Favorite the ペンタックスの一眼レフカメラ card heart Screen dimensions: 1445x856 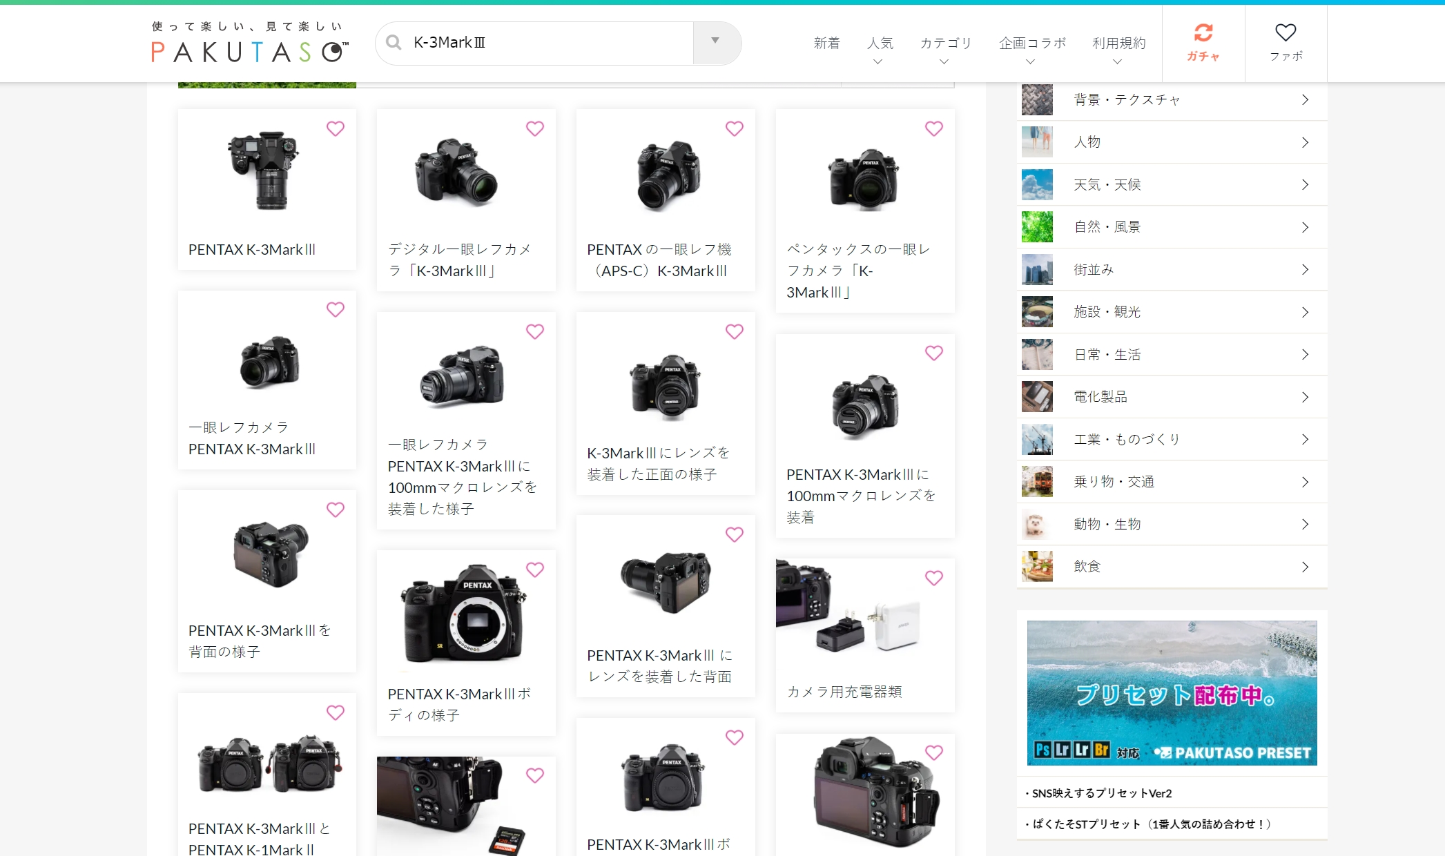[x=934, y=128]
